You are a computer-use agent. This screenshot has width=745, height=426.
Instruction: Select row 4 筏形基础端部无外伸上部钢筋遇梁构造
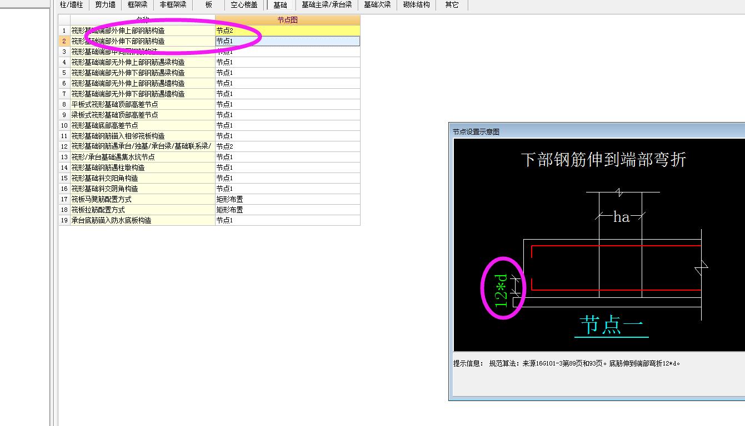click(x=142, y=62)
